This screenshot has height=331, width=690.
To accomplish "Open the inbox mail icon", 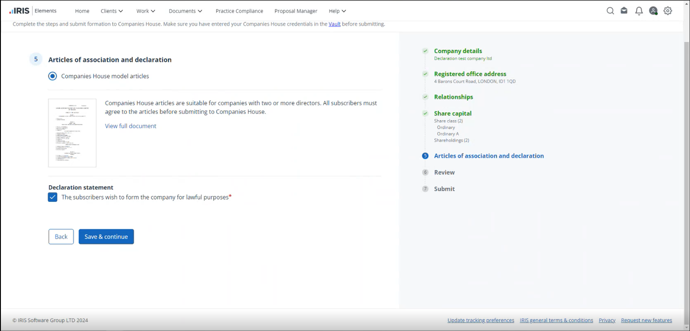I will (624, 11).
